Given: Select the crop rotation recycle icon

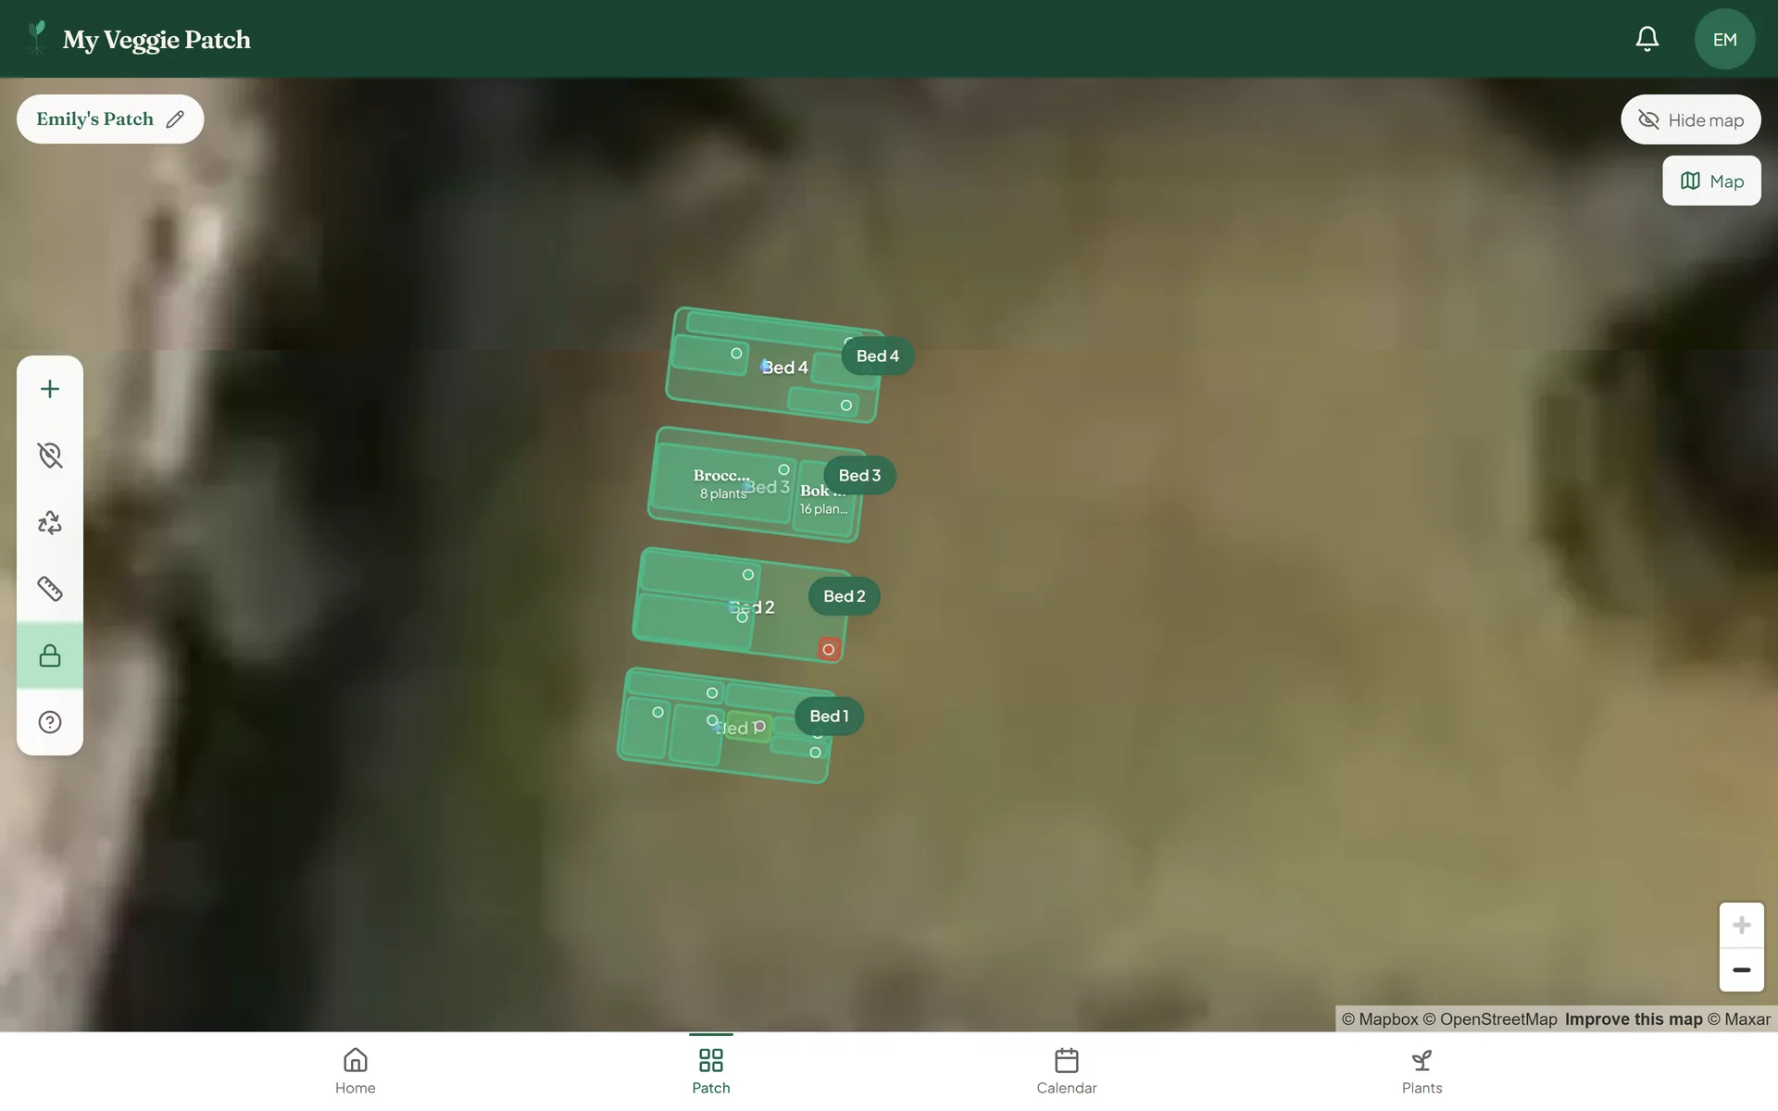Looking at the screenshot, I should click(50, 522).
